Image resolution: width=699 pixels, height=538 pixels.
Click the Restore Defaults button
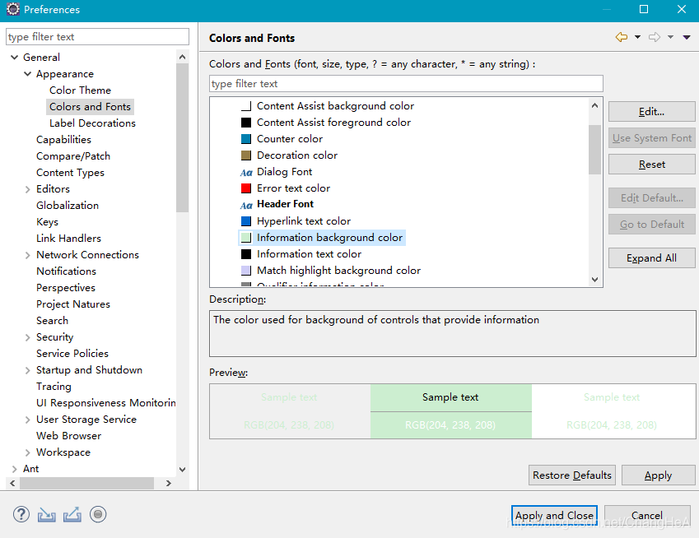point(572,475)
